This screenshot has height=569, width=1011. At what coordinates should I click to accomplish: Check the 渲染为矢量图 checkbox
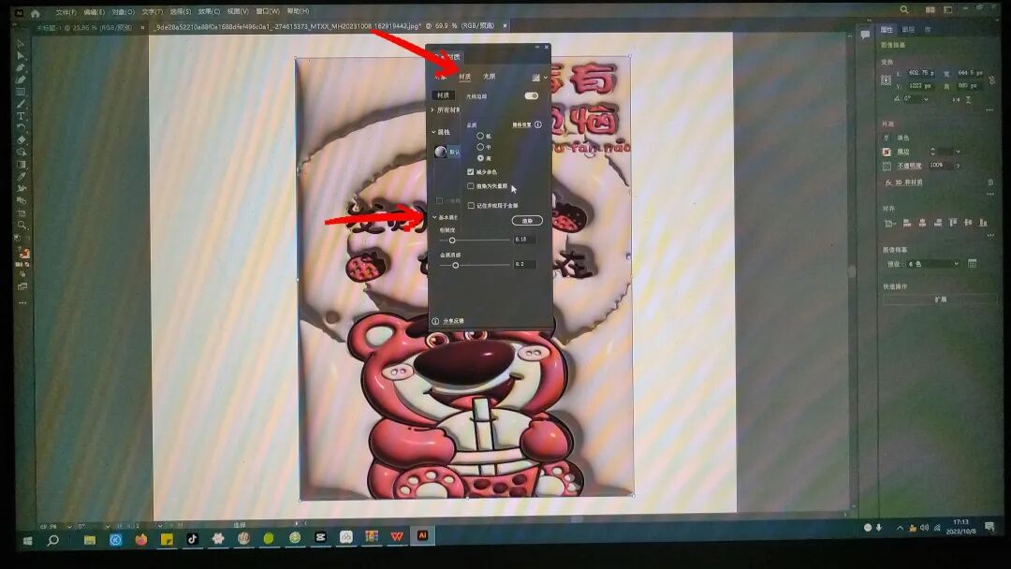coord(471,186)
